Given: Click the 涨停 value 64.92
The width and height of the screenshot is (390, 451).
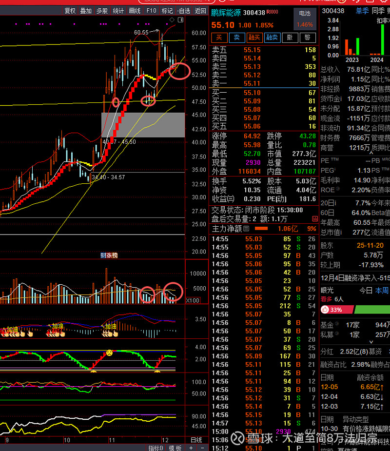Looking at the screenshot, I should [x=252, y=136].
